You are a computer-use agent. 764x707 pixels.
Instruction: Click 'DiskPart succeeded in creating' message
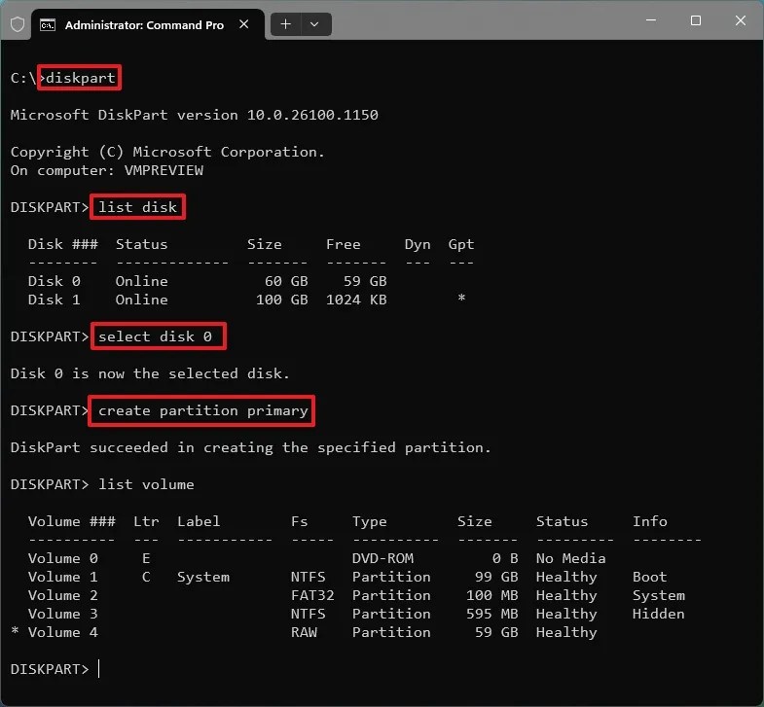250,448
